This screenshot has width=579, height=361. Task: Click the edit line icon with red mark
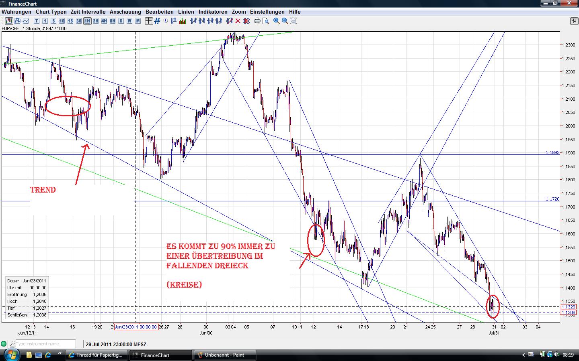coord(230,21)
